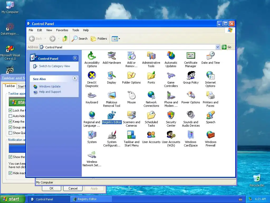Viewport: 270px width, 203px height.
Task: Open Windows Update link
Action: pos(50,86)
